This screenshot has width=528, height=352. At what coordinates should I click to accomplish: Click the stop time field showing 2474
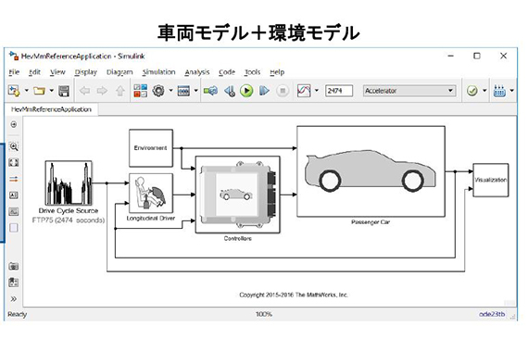339,91
